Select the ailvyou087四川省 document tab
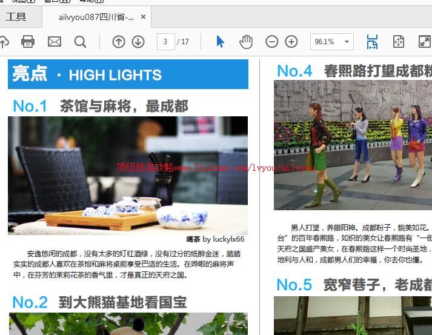The width and height of the screenshot is (432, 335). pos(96,17)
